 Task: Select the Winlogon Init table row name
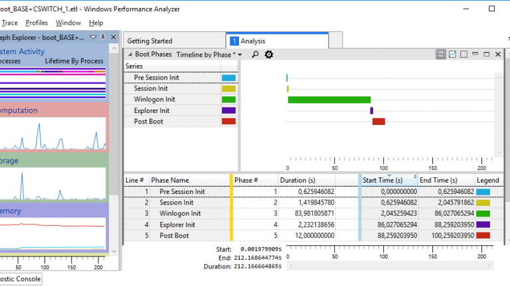click(x=180, y=213)
